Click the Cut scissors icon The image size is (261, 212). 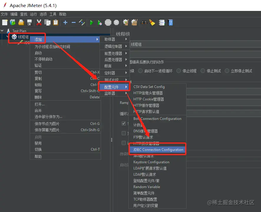[x=39, y=22]
